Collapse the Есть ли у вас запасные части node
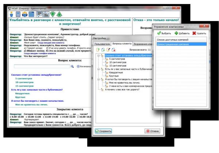The image size is (219, 153). [x=99, y=69]
